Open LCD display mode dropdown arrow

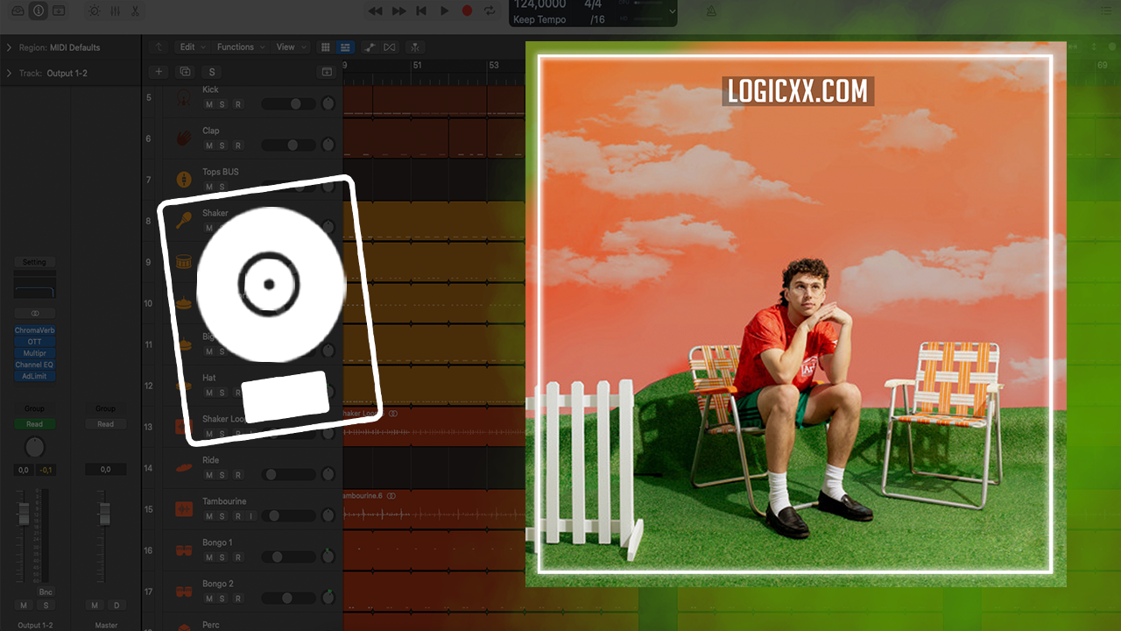click(672, 11)
